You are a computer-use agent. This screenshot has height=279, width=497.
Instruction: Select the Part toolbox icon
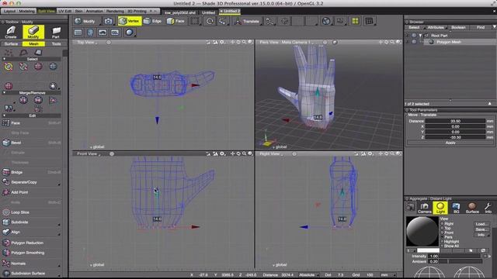(56, 32)
